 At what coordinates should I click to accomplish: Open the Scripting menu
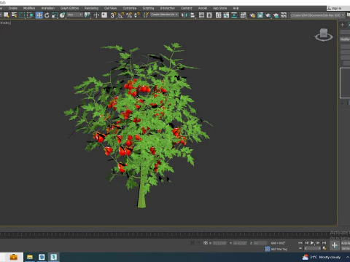pyautogui.click(x=148, y=8)
